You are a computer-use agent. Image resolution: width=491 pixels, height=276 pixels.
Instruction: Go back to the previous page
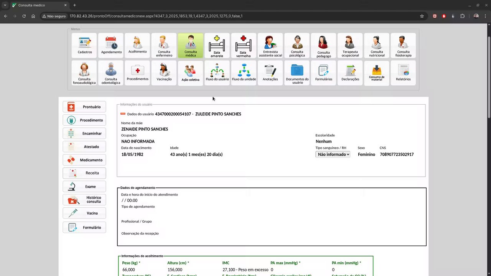pyautogui.click(x=6, y=16)
